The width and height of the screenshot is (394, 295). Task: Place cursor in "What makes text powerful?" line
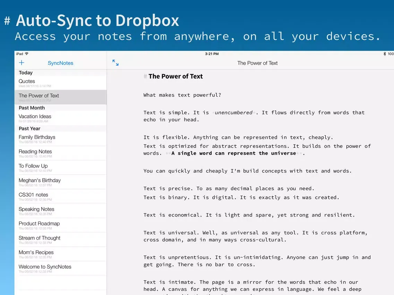click(182, 95)
